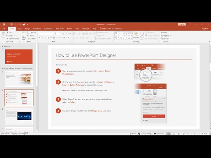Open the Design ribbon tab

point(27,29)
